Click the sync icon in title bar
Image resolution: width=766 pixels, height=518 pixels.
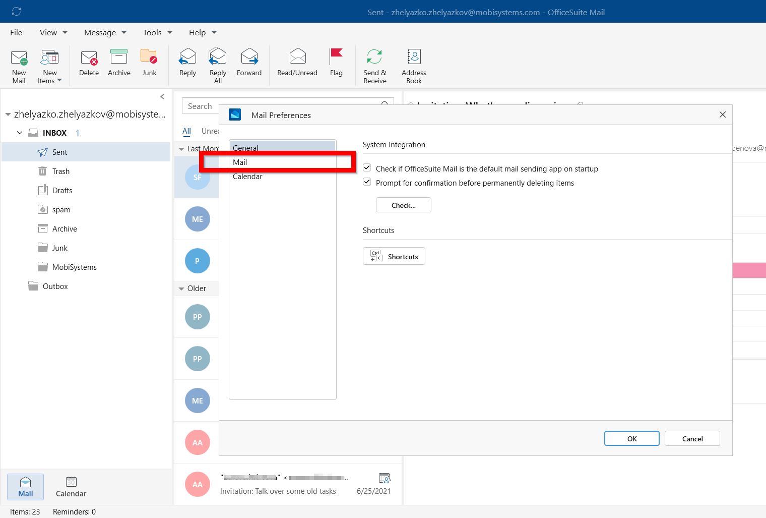[x=16, y=11]
